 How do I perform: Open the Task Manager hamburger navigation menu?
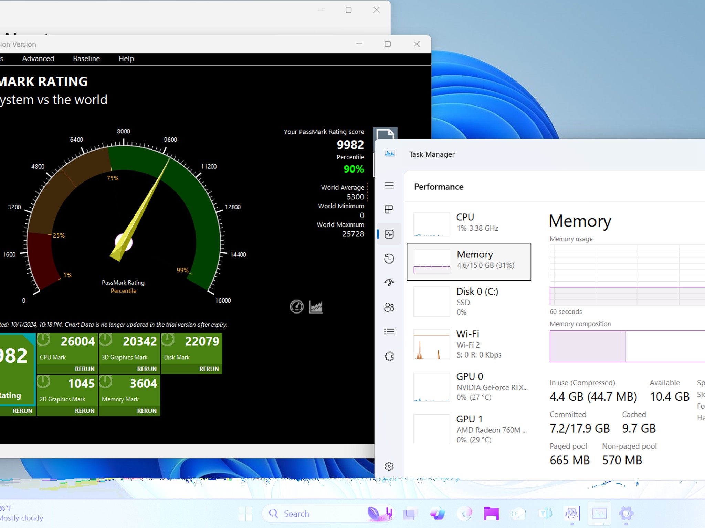coord(389,185)
